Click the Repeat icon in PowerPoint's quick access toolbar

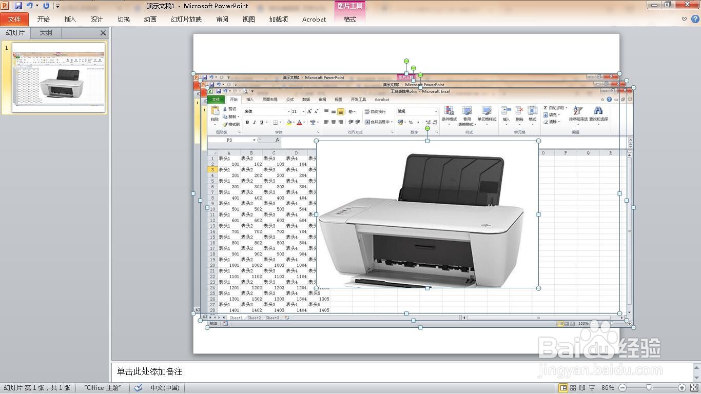46,6
